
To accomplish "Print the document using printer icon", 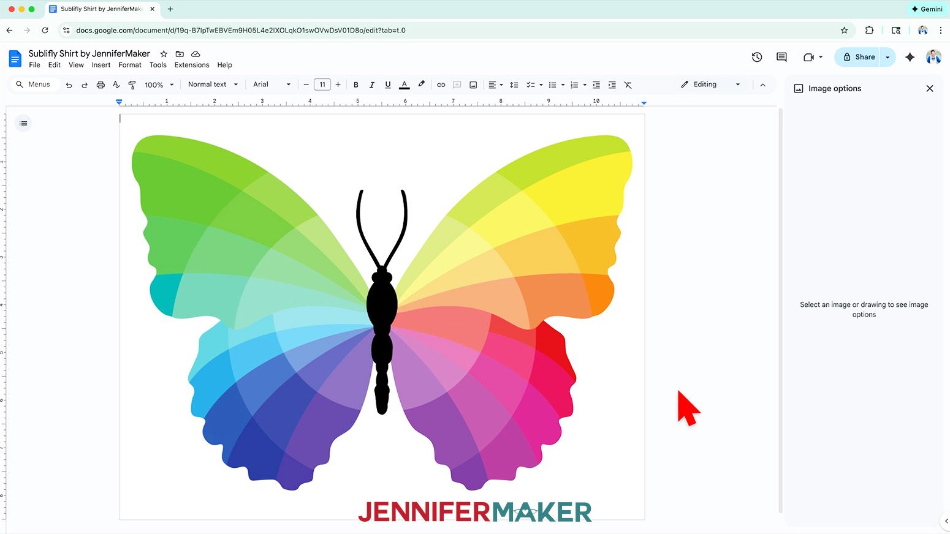I will coord(101,85).
